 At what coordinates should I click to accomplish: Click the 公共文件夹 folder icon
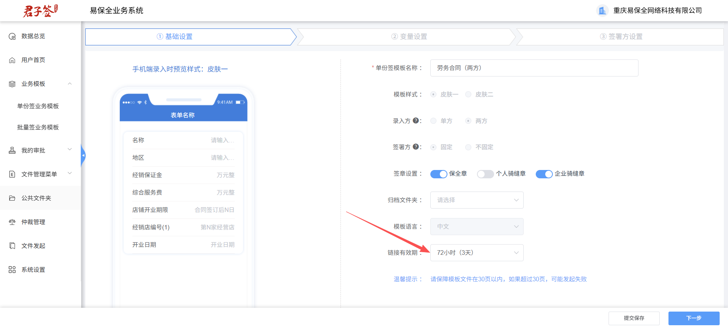(12, 198)
